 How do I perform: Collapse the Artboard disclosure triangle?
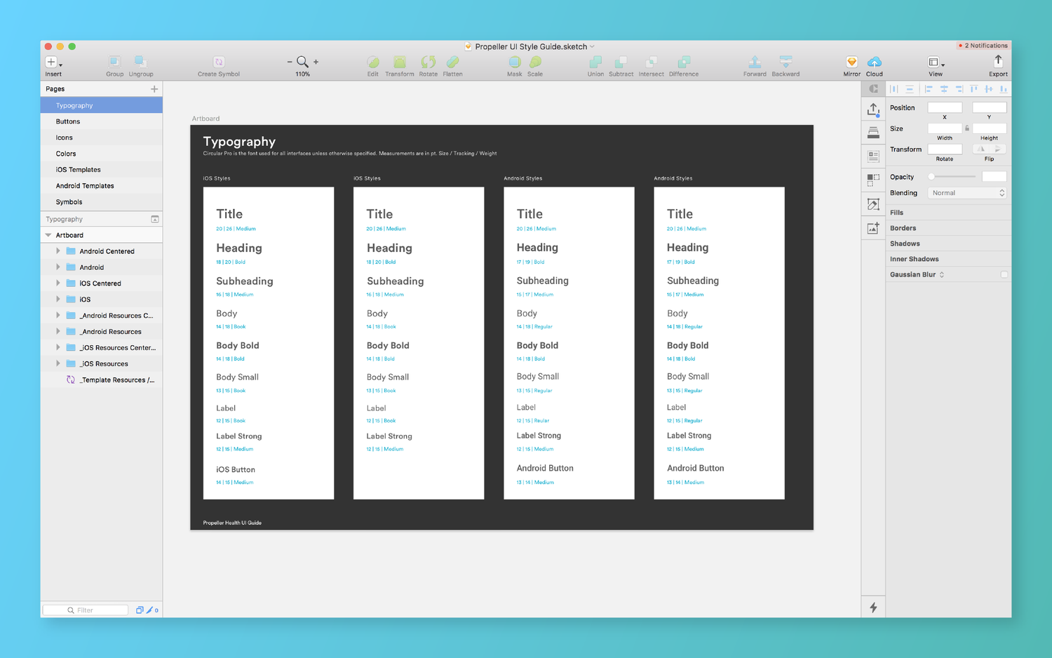48,235
